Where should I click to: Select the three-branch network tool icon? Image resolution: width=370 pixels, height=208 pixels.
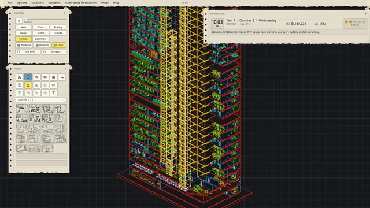(x=62, y=77)
